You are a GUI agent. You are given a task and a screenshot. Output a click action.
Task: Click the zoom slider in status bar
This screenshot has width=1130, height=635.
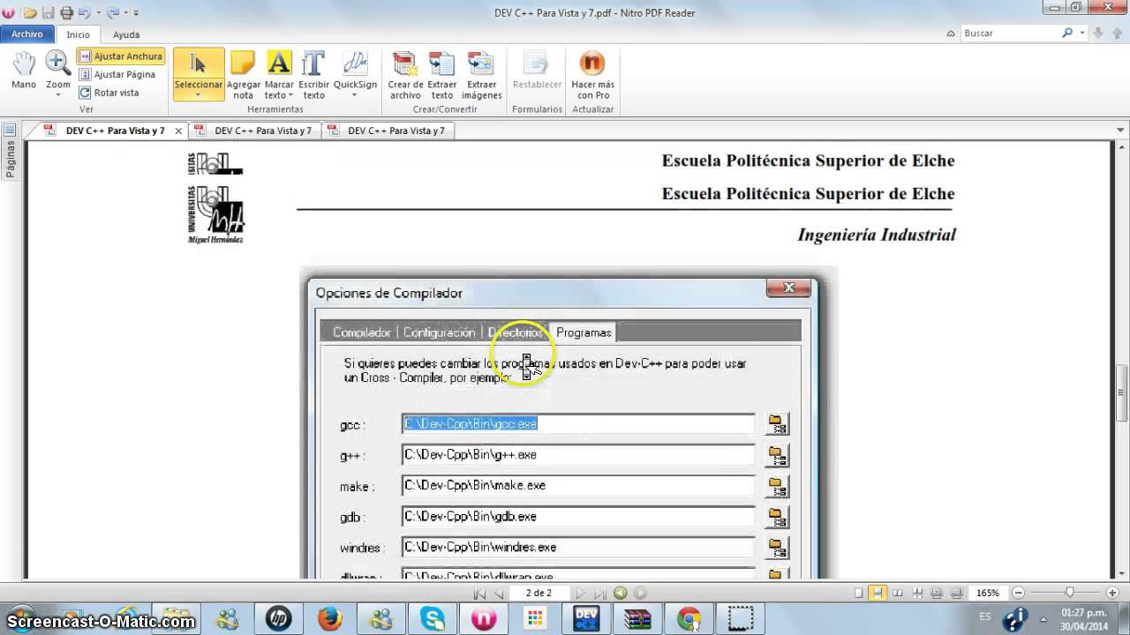[1070, 593]
